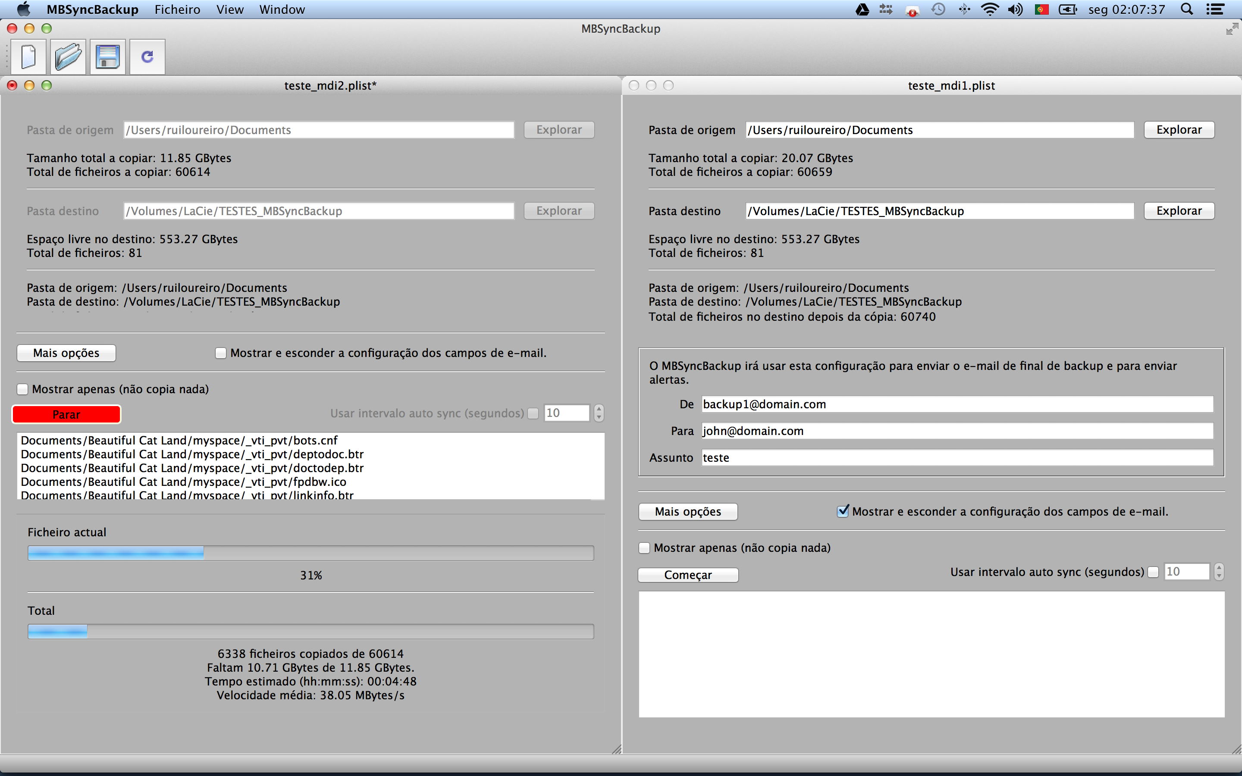
Task: Click Explorar for Pasta destino in teste_mdi1
Action: [x=1179, y=211]
